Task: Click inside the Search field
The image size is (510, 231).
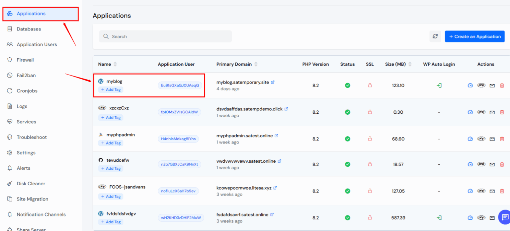Action: tap(165, 36)
